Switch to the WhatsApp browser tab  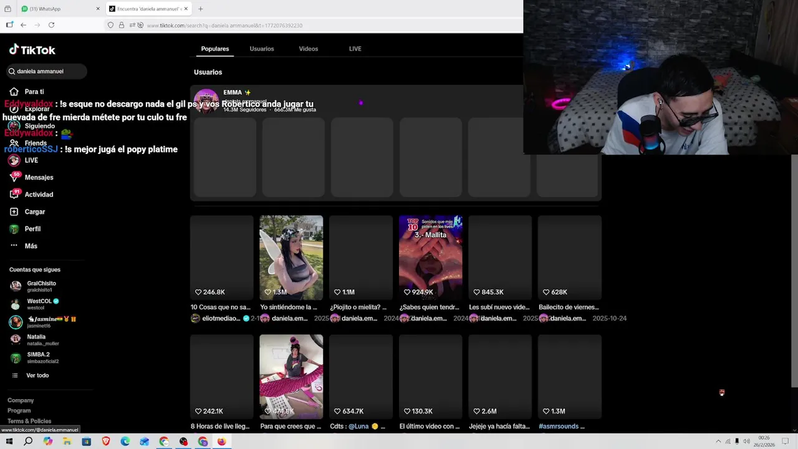point(59,9)
